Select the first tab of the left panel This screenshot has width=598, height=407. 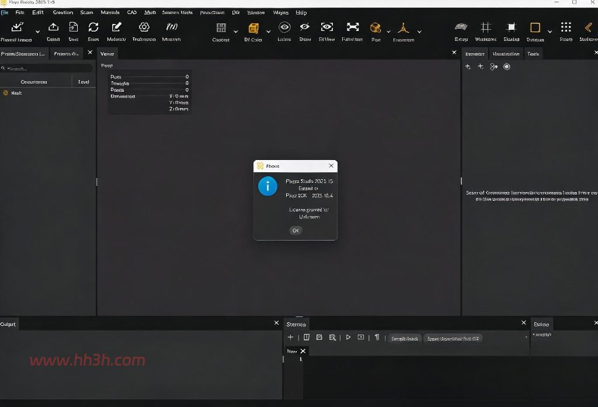click(x=23, y=54)
